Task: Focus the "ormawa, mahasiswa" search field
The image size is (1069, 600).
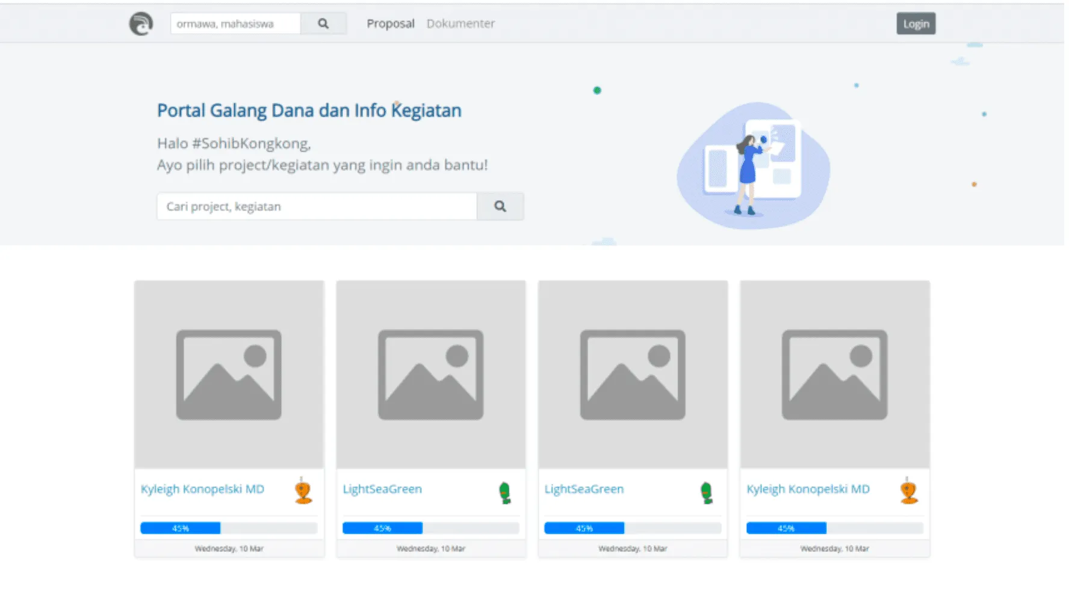Action: (235, 23)
